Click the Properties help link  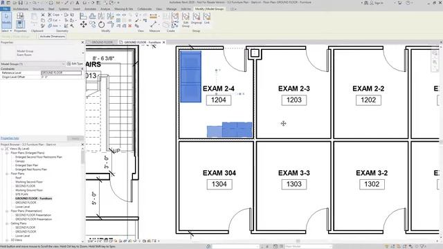10,138
